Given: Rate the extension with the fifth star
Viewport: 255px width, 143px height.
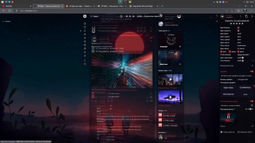Looking at the screenshot, I should coord(243,24).
